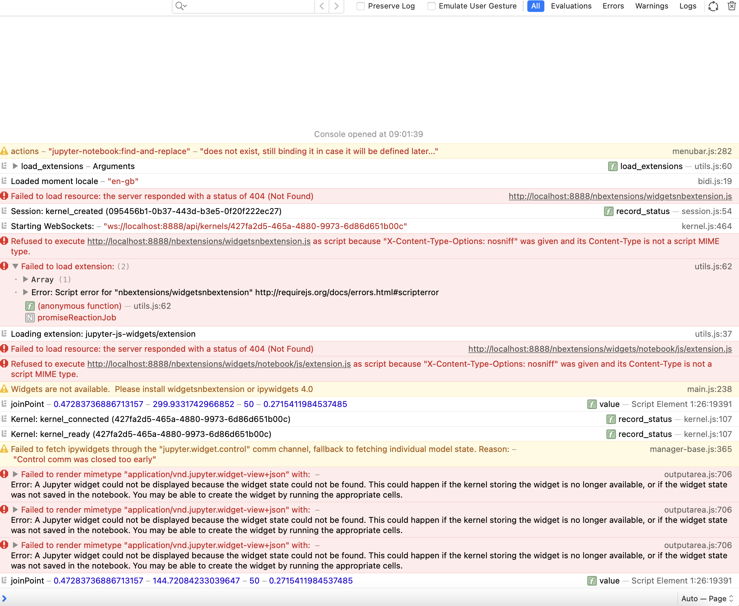This screenshot has height=606, width=739.
Task: Go to previous search result arrow
Action: tap(322, 6)
